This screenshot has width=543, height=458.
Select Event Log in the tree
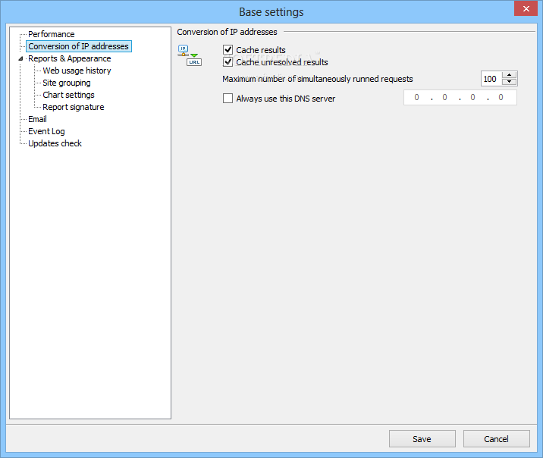click(46, 131)
